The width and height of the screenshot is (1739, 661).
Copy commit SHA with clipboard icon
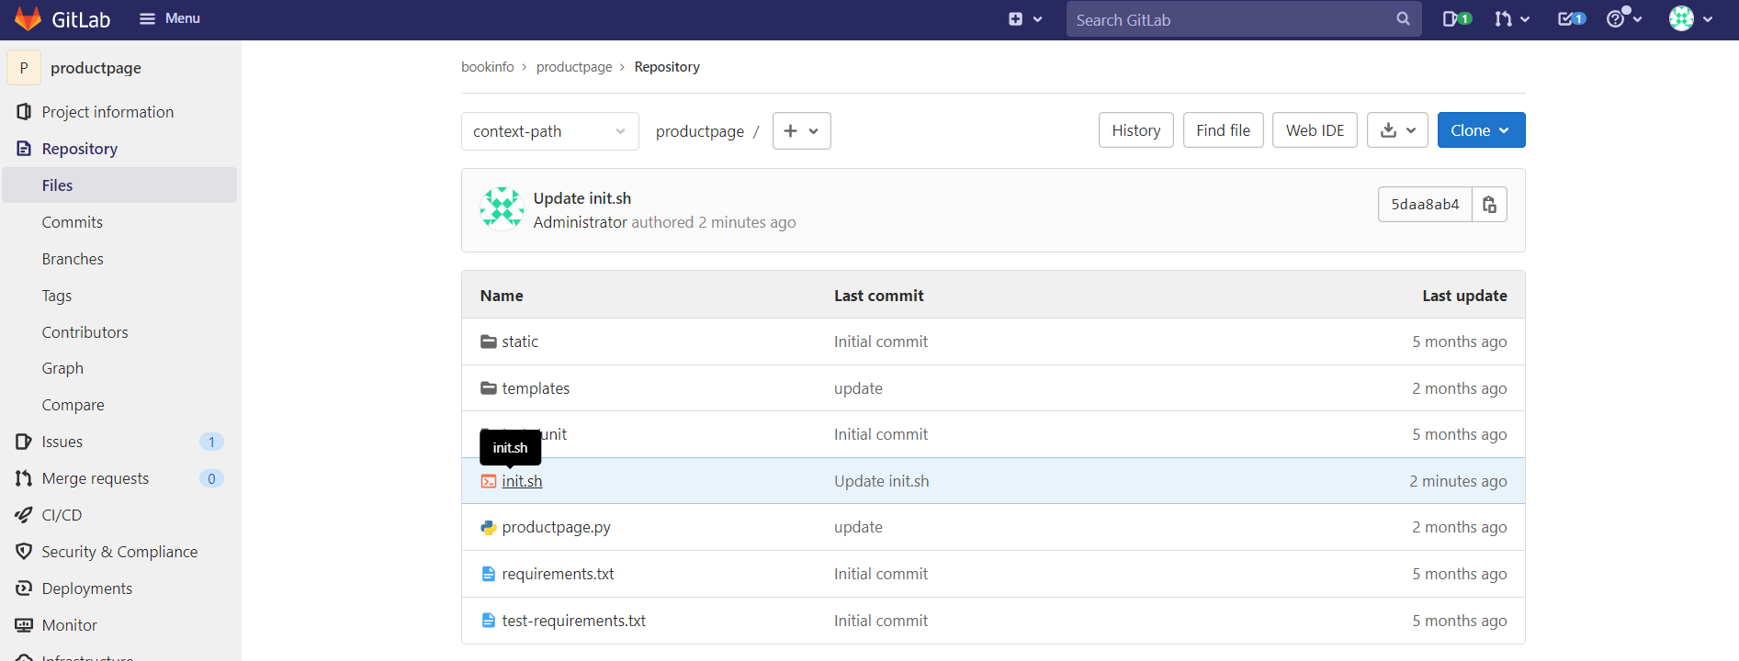click(1489, 204)
